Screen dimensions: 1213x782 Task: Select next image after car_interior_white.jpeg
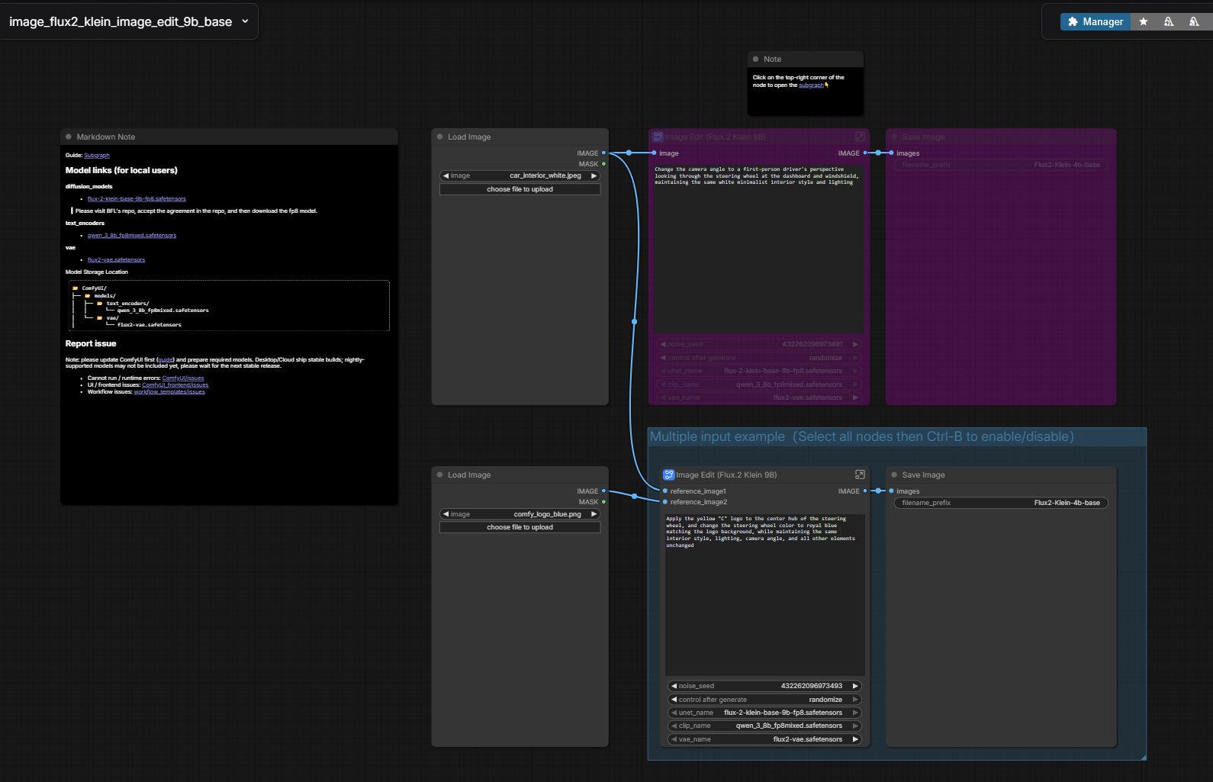[x=594, y=175]
